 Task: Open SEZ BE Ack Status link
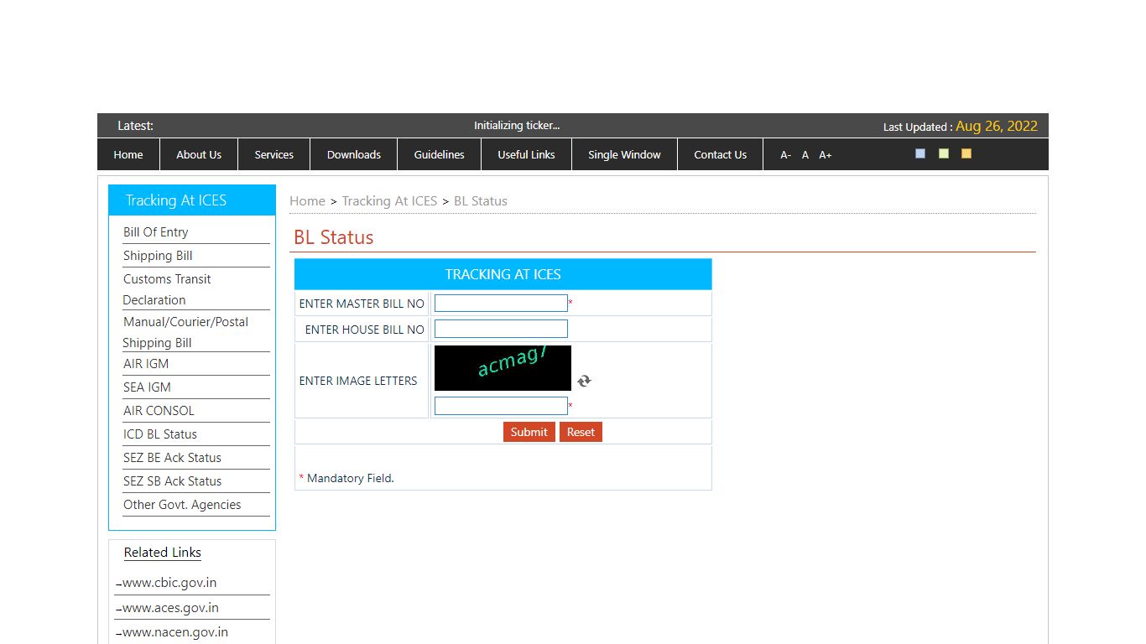172,458
